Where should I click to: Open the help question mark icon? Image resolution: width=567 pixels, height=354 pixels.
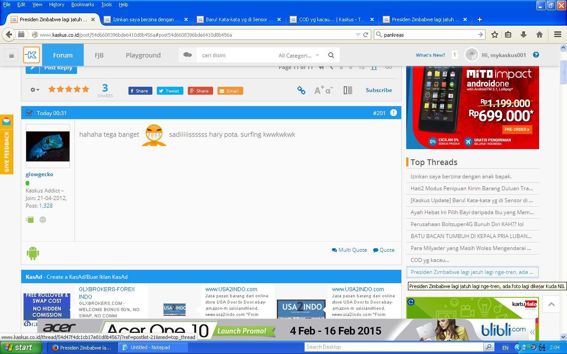[x=536, y=55]
